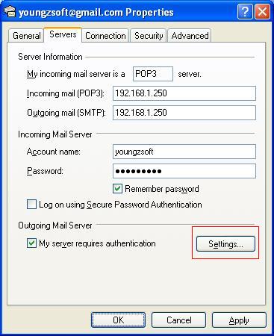Viewport: 274px width, 336px height.
Task: Confirm changes with the OK button
Action: [118, 320]
